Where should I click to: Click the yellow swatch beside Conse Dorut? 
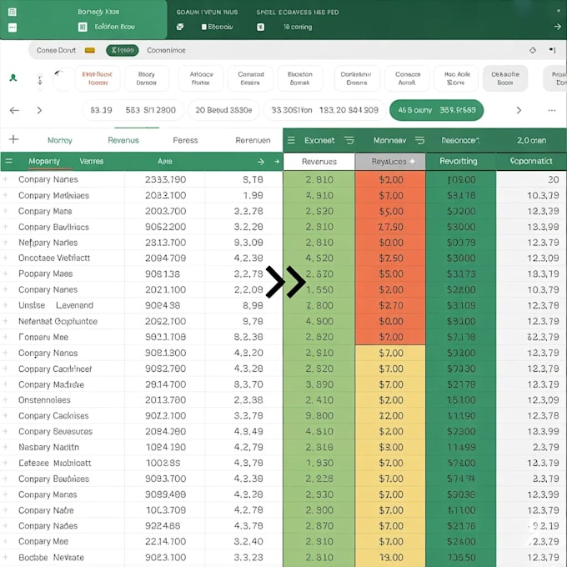(x=90, y=50)
